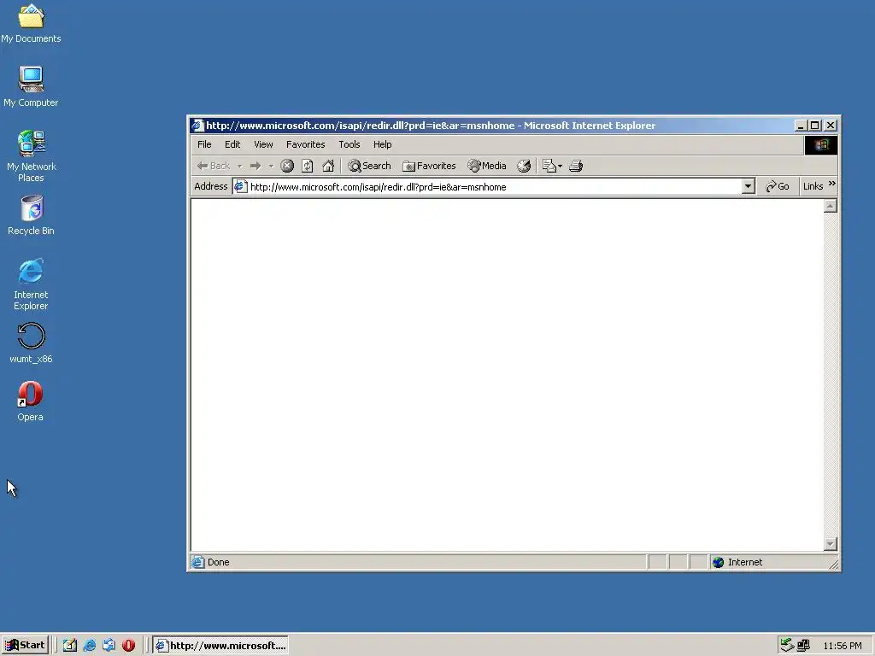Image resolution: width=875 pixels, height=656 pixels.
Task: Open the Tools menu
Action: (349, 144)
